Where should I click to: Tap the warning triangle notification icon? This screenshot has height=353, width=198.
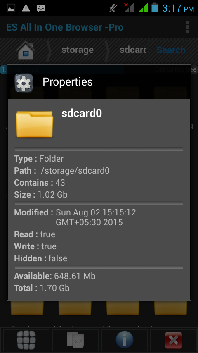pos(26,8)
